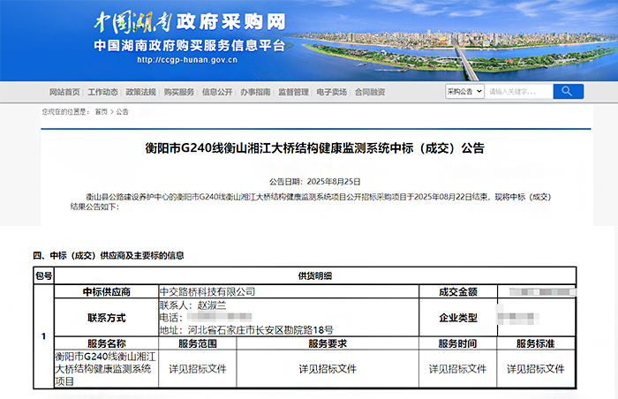This screenshot has width=618, height=399.
Task: Open the 监督管理 menu item
Action: (294, 92)
